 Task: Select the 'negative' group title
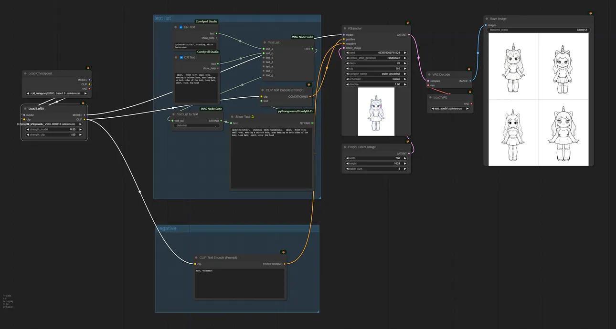click(x=167, y=228)
